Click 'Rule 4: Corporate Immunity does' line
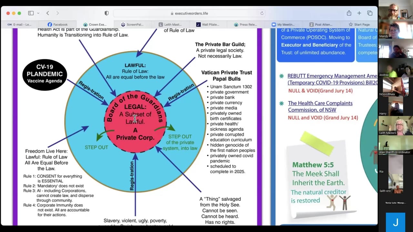This screenshot has height=232, width=413. (53, 205)
